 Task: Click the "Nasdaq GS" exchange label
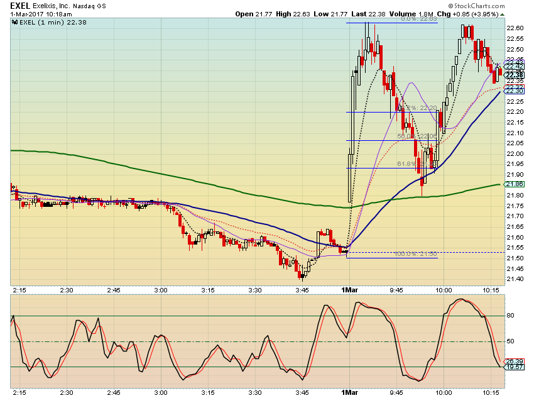pyautogui.click(x=89, y=6)
